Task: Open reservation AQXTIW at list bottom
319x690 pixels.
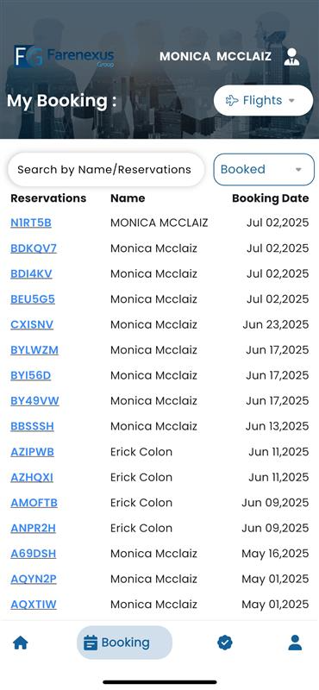Action: coord(34,605)
